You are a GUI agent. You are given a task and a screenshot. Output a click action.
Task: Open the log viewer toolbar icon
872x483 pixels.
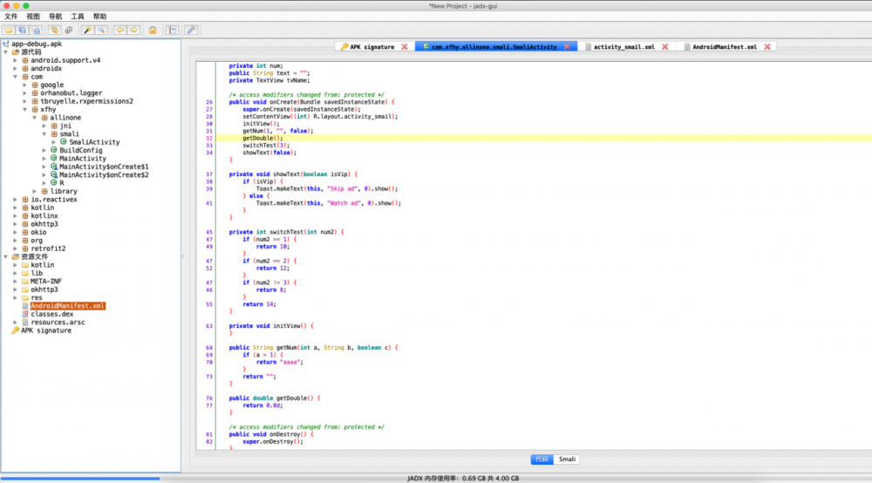pyautogui.click(x=172, y=30)
